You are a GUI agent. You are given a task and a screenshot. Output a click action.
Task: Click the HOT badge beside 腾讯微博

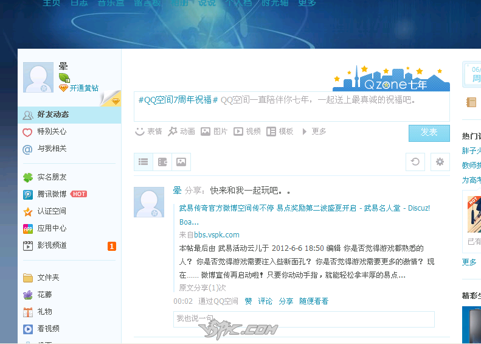point(78,194)
